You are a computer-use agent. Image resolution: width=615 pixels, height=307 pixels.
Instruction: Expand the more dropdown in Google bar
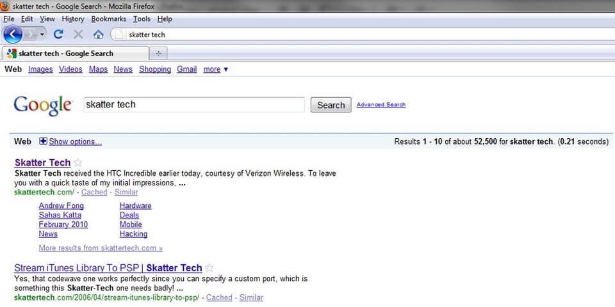click(215, 69)
